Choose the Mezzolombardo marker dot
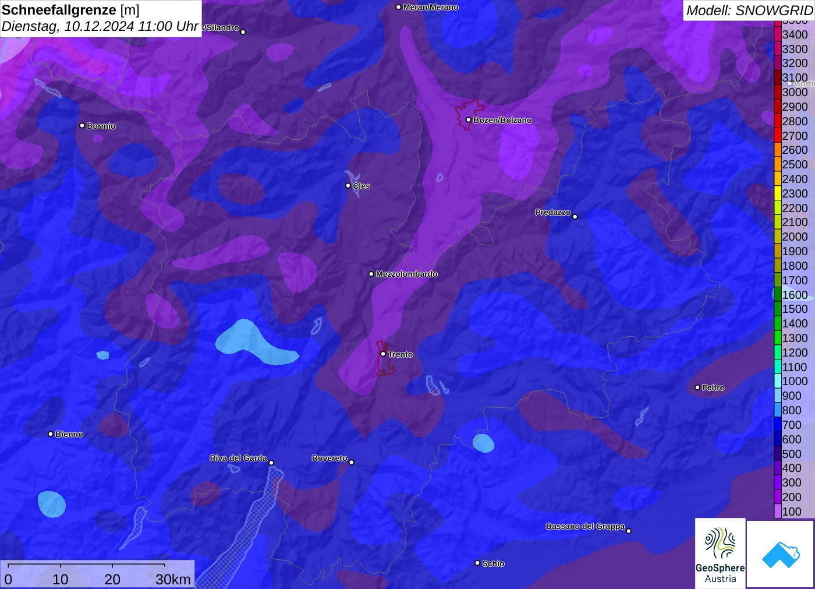The height and width of the screenshot is (589, 815). [x=371, y=274]
